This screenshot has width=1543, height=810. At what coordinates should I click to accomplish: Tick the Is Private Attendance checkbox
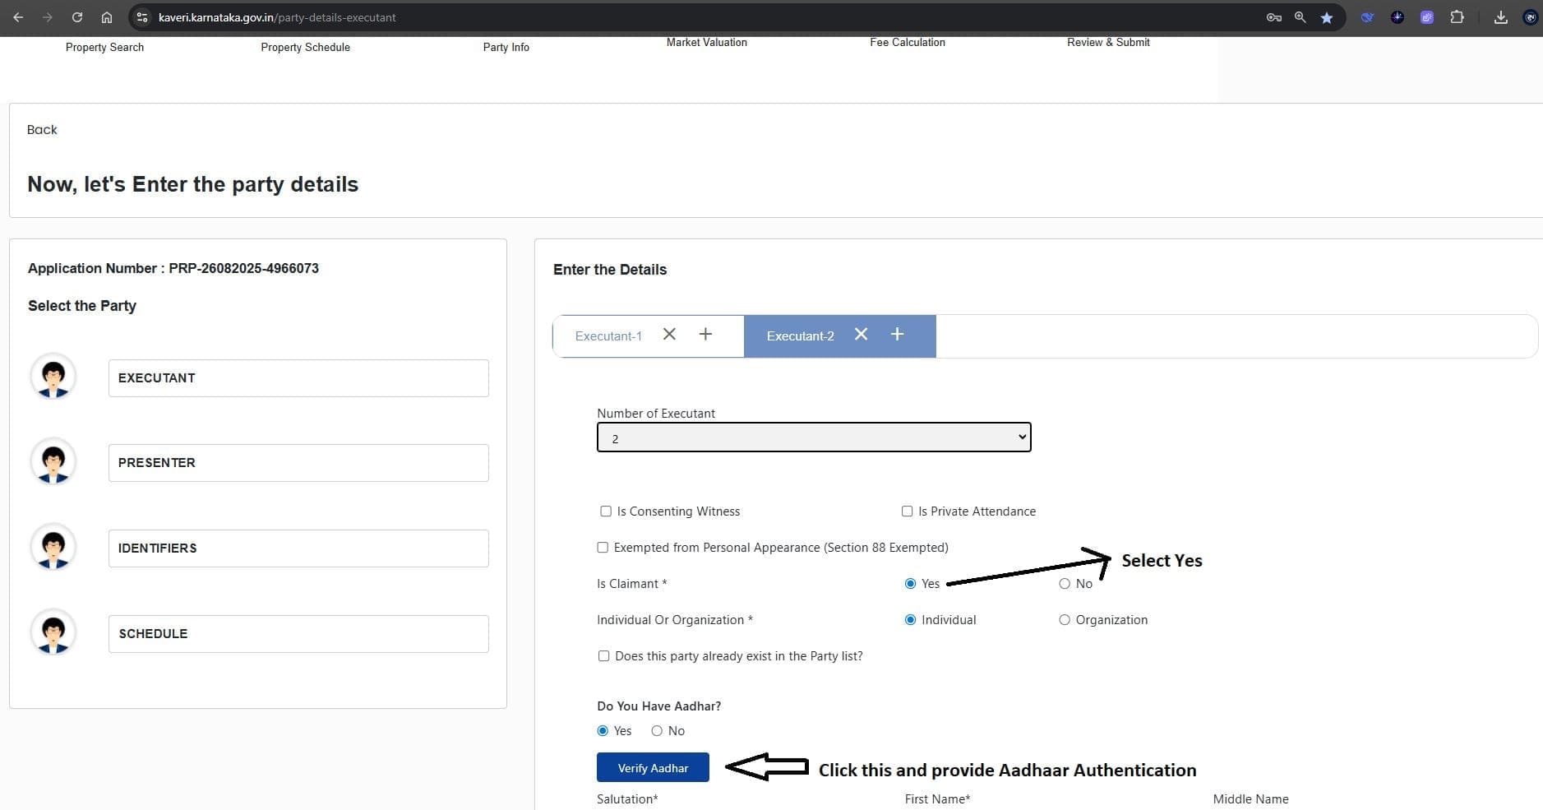tap(907, 511)
